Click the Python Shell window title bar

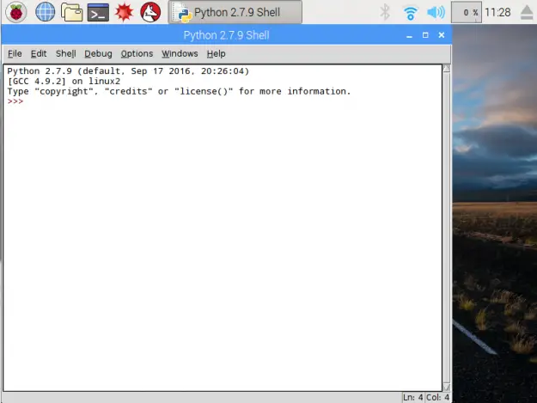226,35
